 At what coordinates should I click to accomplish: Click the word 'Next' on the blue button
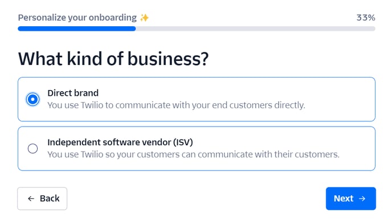coord(344,198)
